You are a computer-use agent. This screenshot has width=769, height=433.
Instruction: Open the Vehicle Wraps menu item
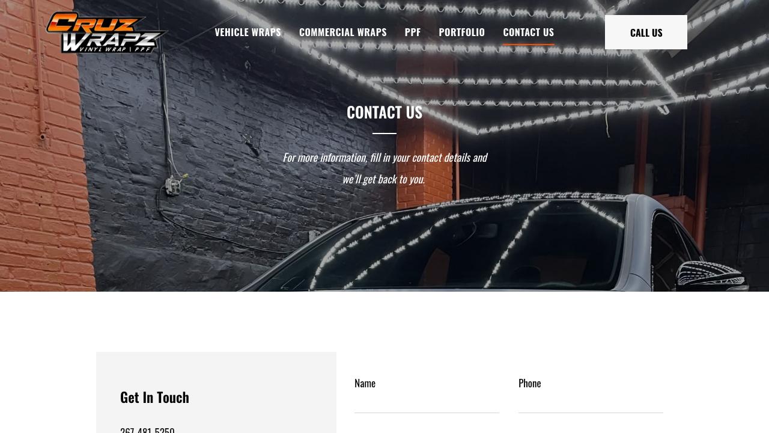click(248, 32)
